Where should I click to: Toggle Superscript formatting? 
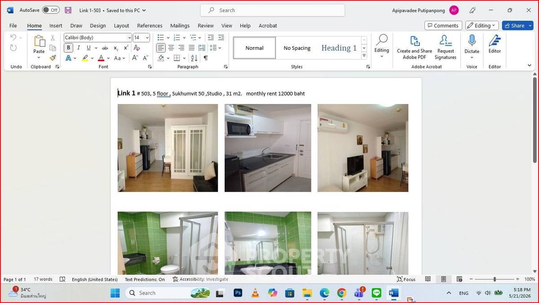tap(126, 48)
